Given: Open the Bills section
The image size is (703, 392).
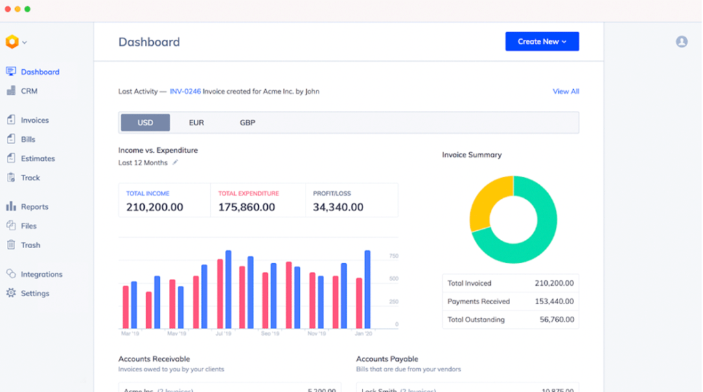Looking at the screenshot, I should pos(27,139).
